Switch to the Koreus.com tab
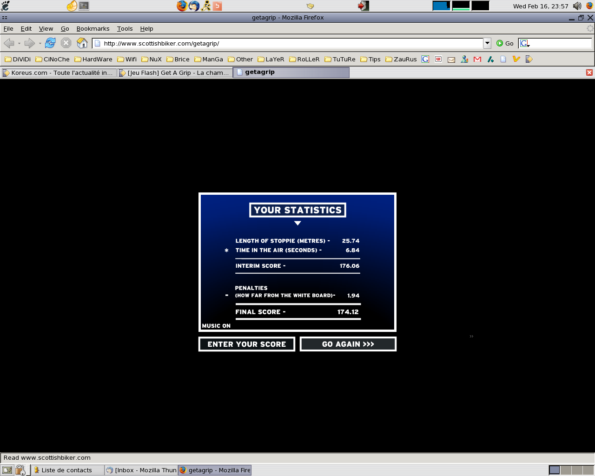 [x=58, y=73]
